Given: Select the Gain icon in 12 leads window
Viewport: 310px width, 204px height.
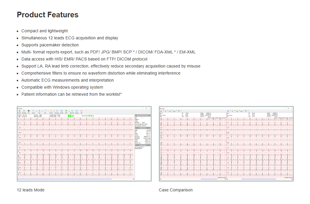Looking at the screenshot, I should coord(39,111).
